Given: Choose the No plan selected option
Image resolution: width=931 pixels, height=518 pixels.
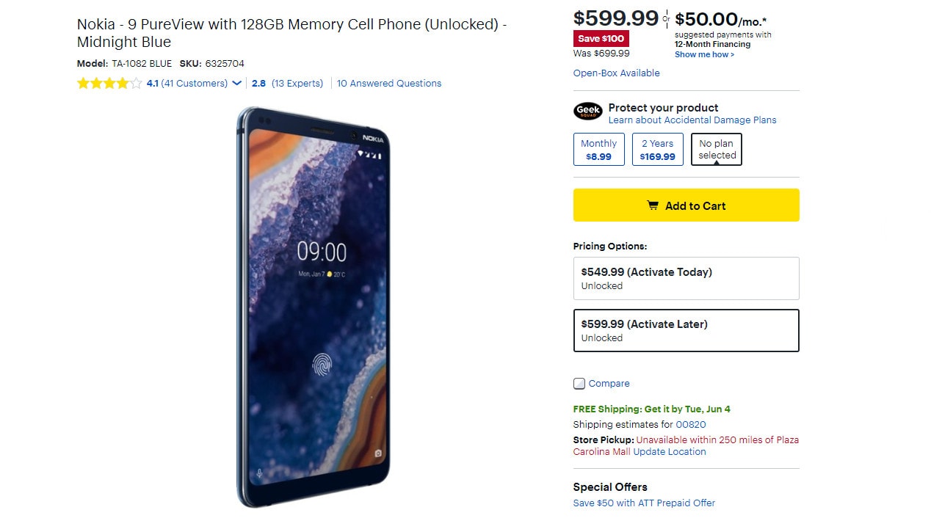Looking at the screenshot, I should [x=716, y=150].
